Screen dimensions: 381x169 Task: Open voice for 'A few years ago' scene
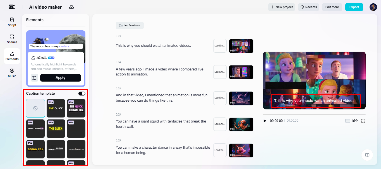(x=220, y=72)
